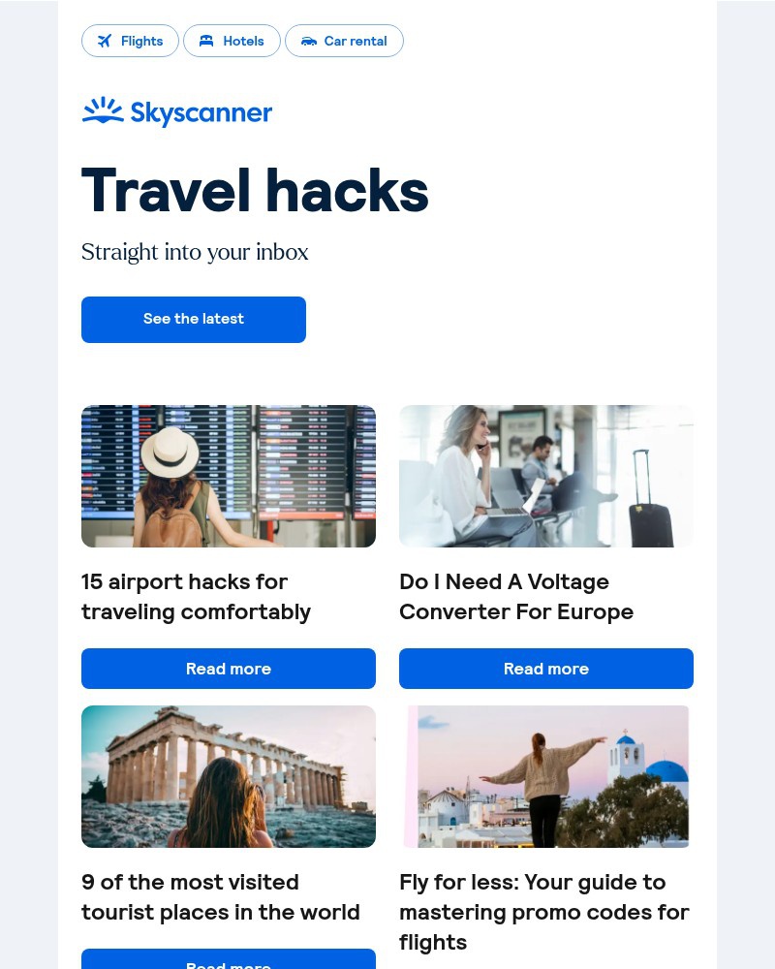Read more about voltage converter for Europe
The height and width of the screenshot is (969, 775).
coord(546,669)
